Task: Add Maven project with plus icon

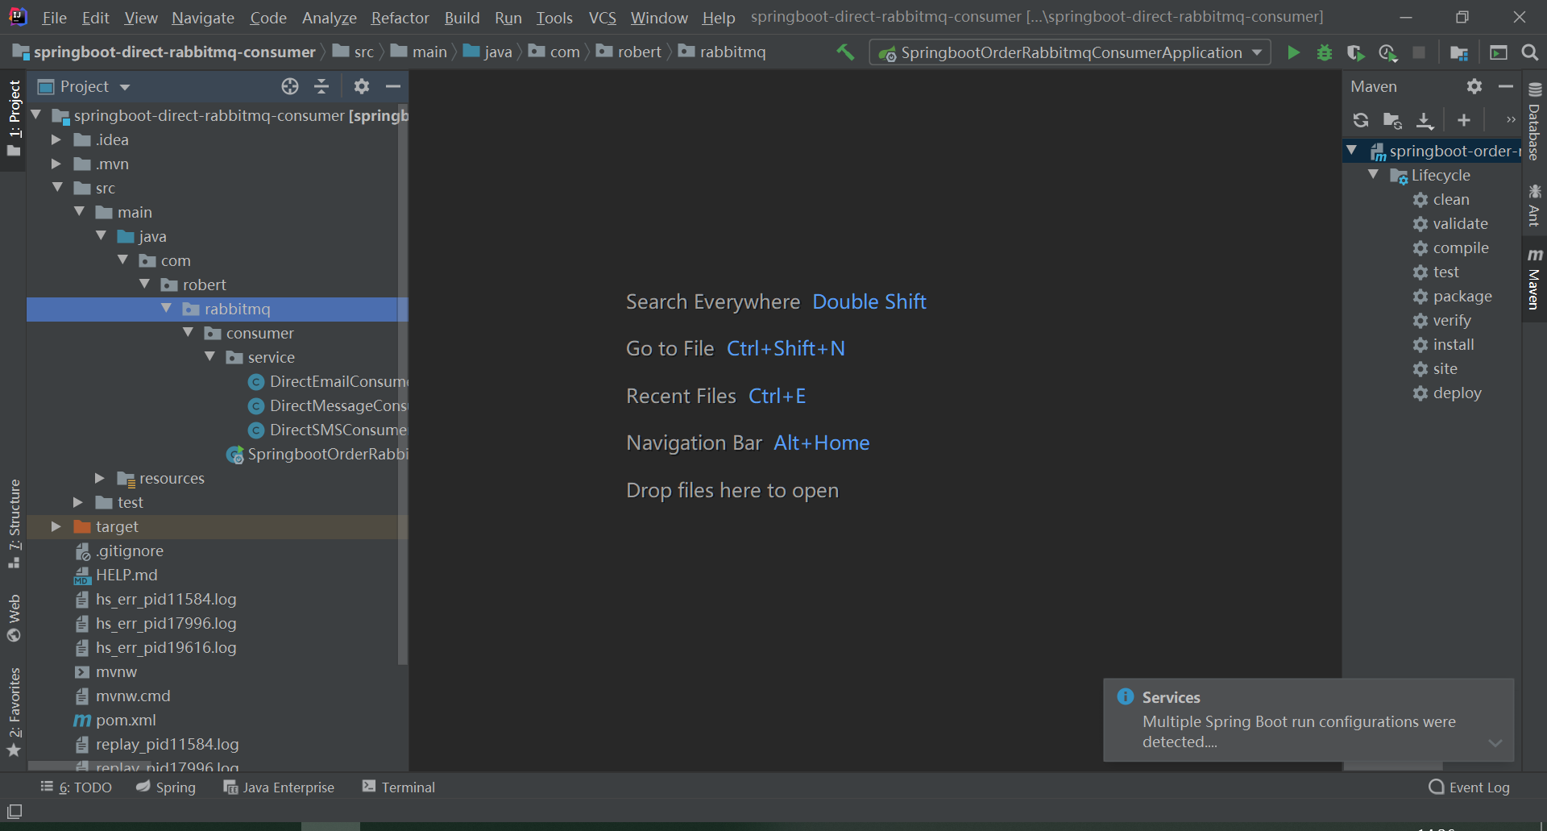Action: [x=1464, y=120]
